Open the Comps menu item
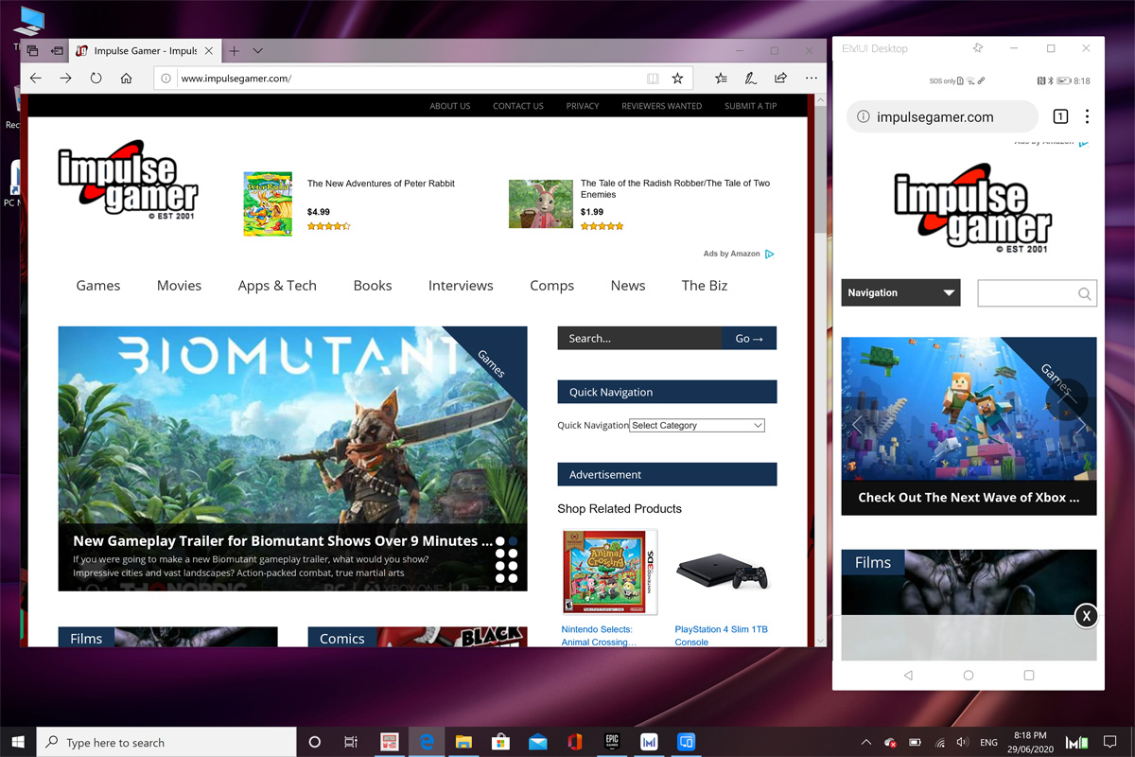Screen dimensions: 1135x757 (x=552, y=285)
